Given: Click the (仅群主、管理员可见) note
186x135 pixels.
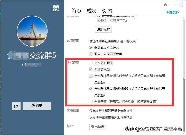Looking at the screenshot, I should [x=112, y=21].
